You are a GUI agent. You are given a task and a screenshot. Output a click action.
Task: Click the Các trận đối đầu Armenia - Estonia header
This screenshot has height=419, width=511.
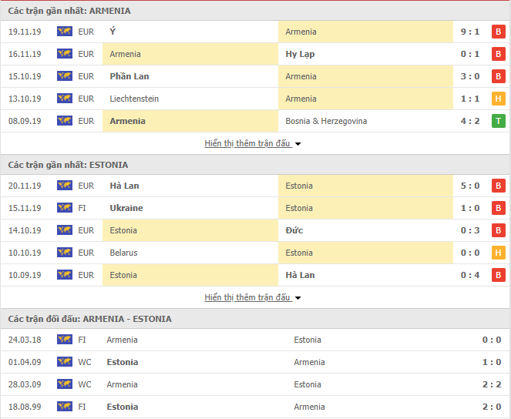(x=90, y=319)
